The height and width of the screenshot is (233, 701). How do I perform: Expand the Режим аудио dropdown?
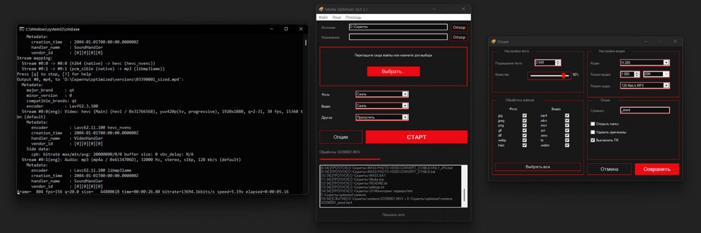[666, 86]
